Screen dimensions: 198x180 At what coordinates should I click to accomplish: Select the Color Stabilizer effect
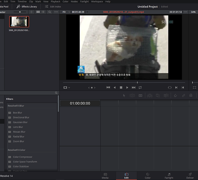click(21, 167)
